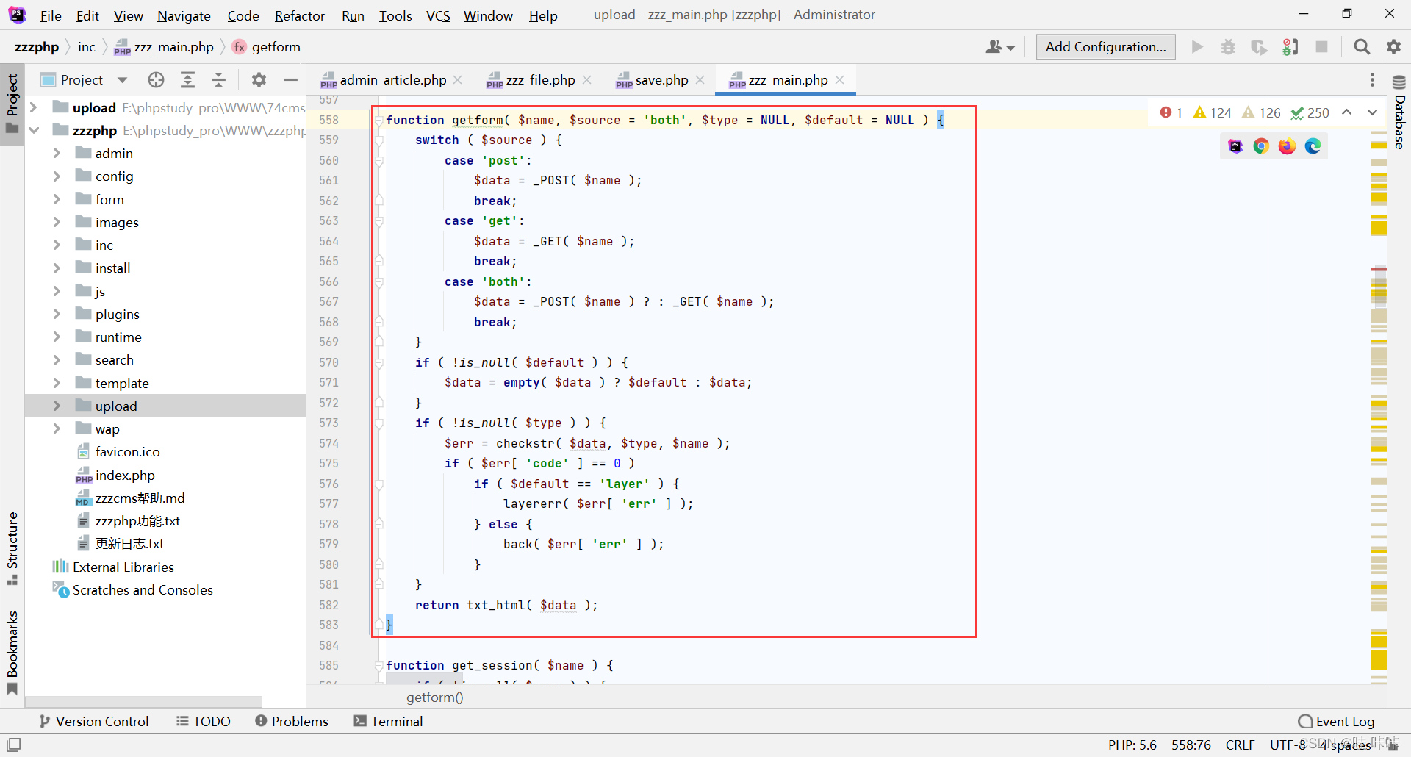Click the Select Opened File target icon

tap(156, 79)
